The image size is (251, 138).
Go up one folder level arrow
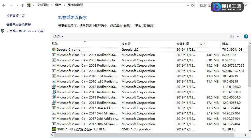[23, 5]
